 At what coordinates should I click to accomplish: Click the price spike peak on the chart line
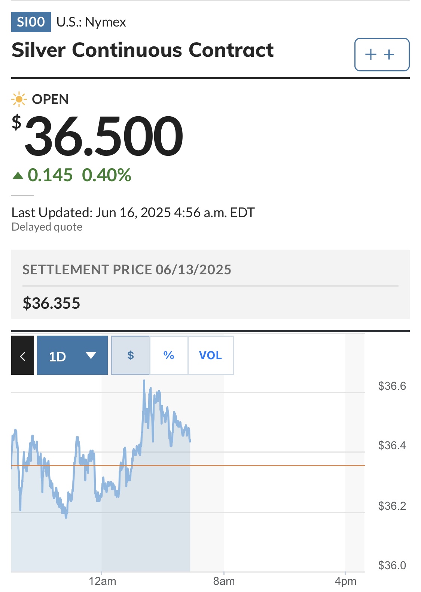click(x=144, y=381)
